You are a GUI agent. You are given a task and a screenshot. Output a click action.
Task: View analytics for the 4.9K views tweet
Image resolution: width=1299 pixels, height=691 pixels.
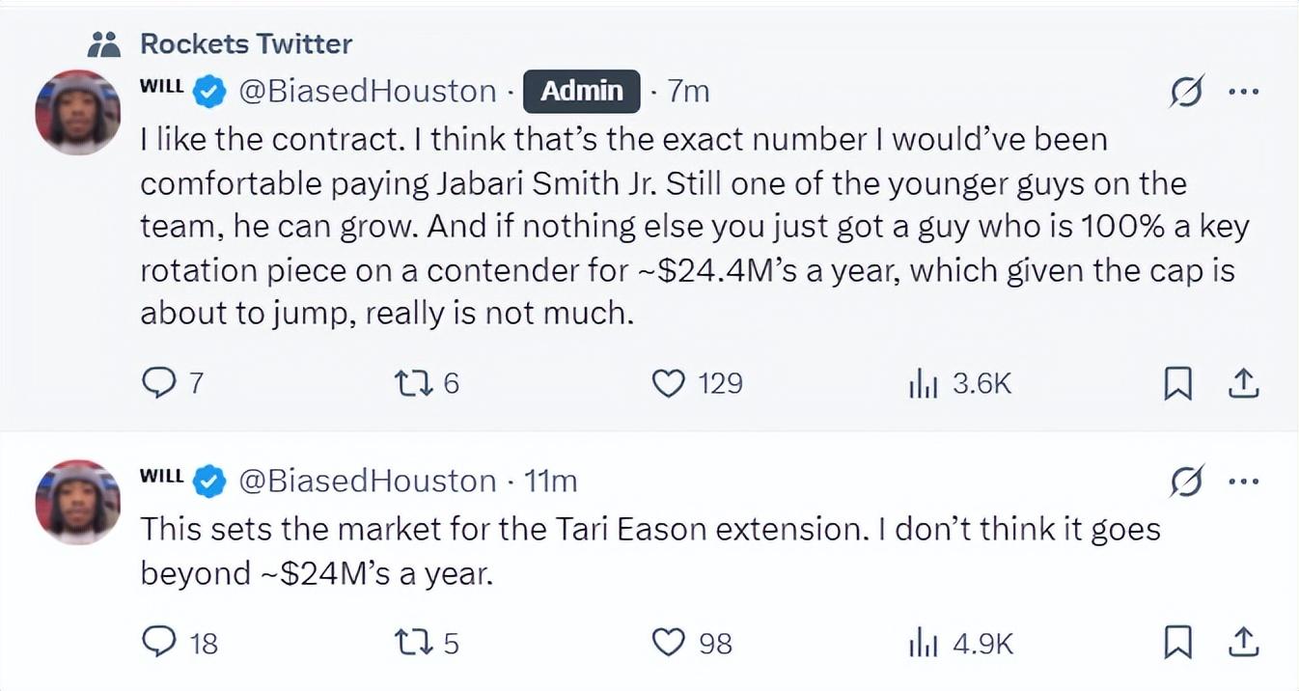924,642
